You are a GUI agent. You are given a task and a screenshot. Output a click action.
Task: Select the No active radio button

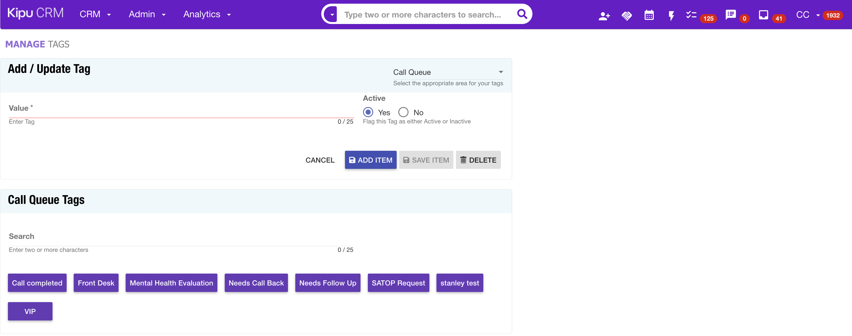(x=403, y=112)
